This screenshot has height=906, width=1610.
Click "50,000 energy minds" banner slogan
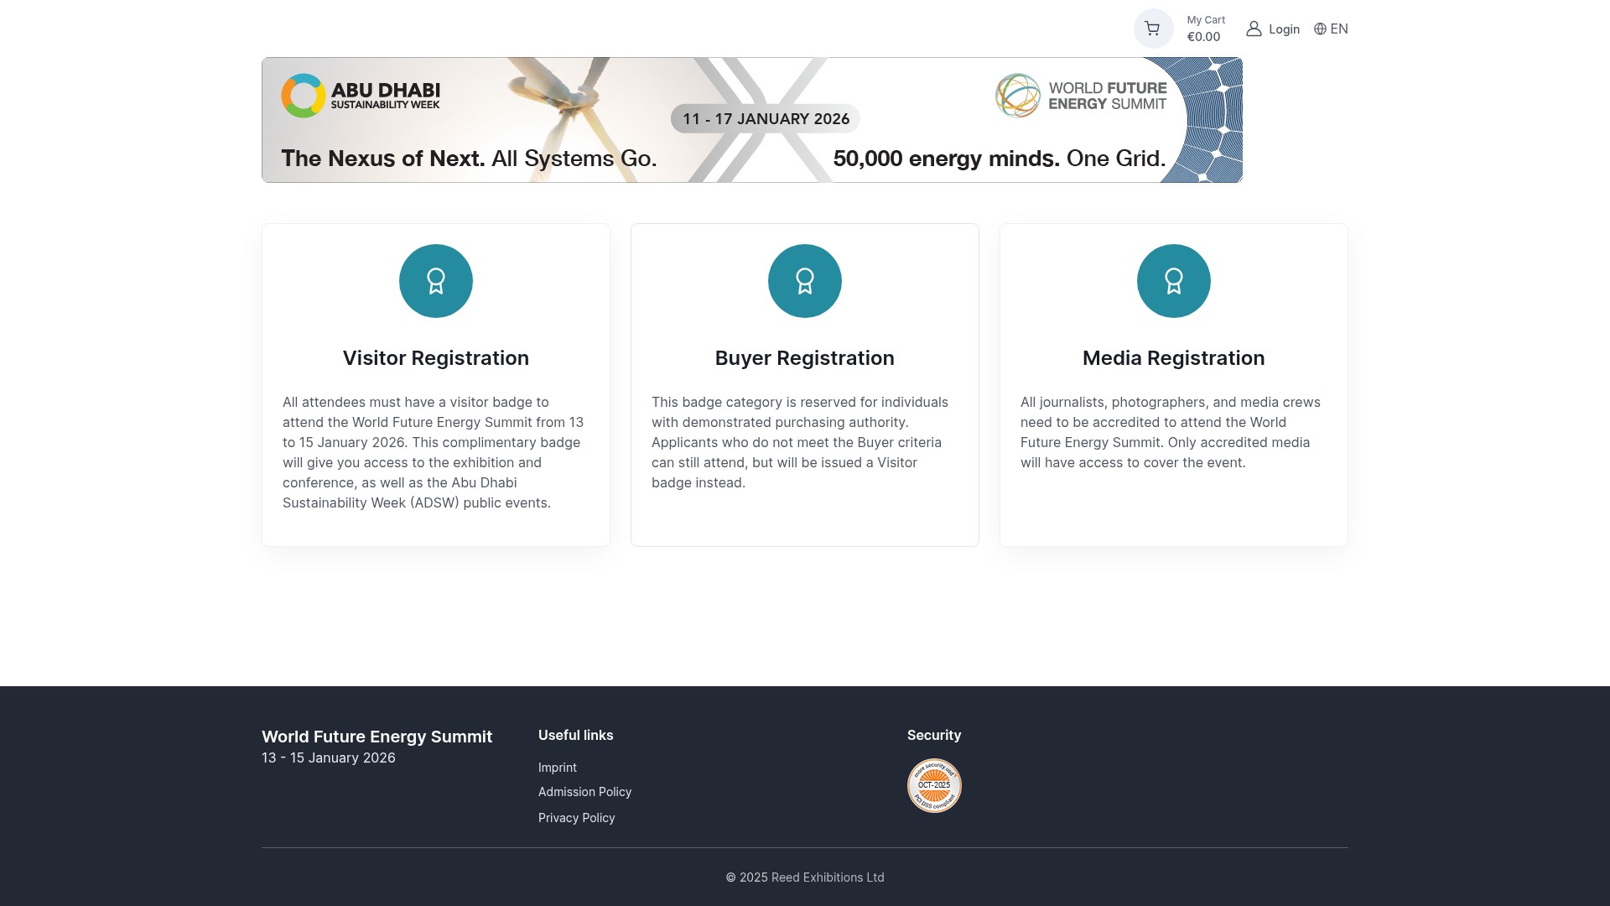pos(1000,159)
